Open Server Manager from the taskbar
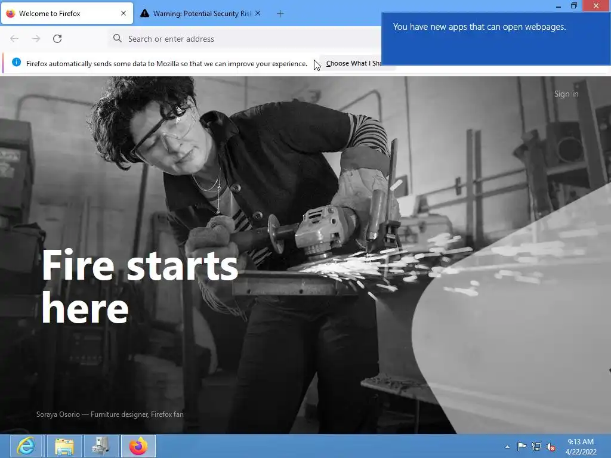Screen dimensions: 611x458 point(101,446)
